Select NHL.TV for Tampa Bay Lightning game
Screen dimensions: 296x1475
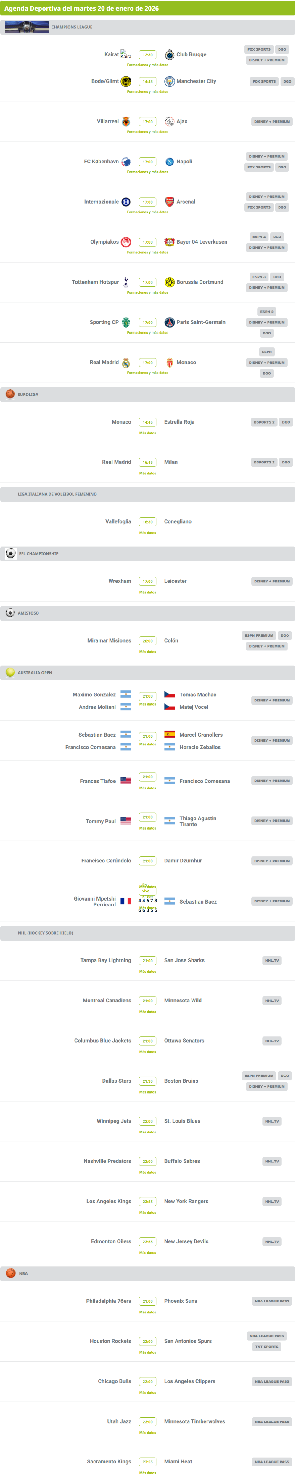point(272,960)
